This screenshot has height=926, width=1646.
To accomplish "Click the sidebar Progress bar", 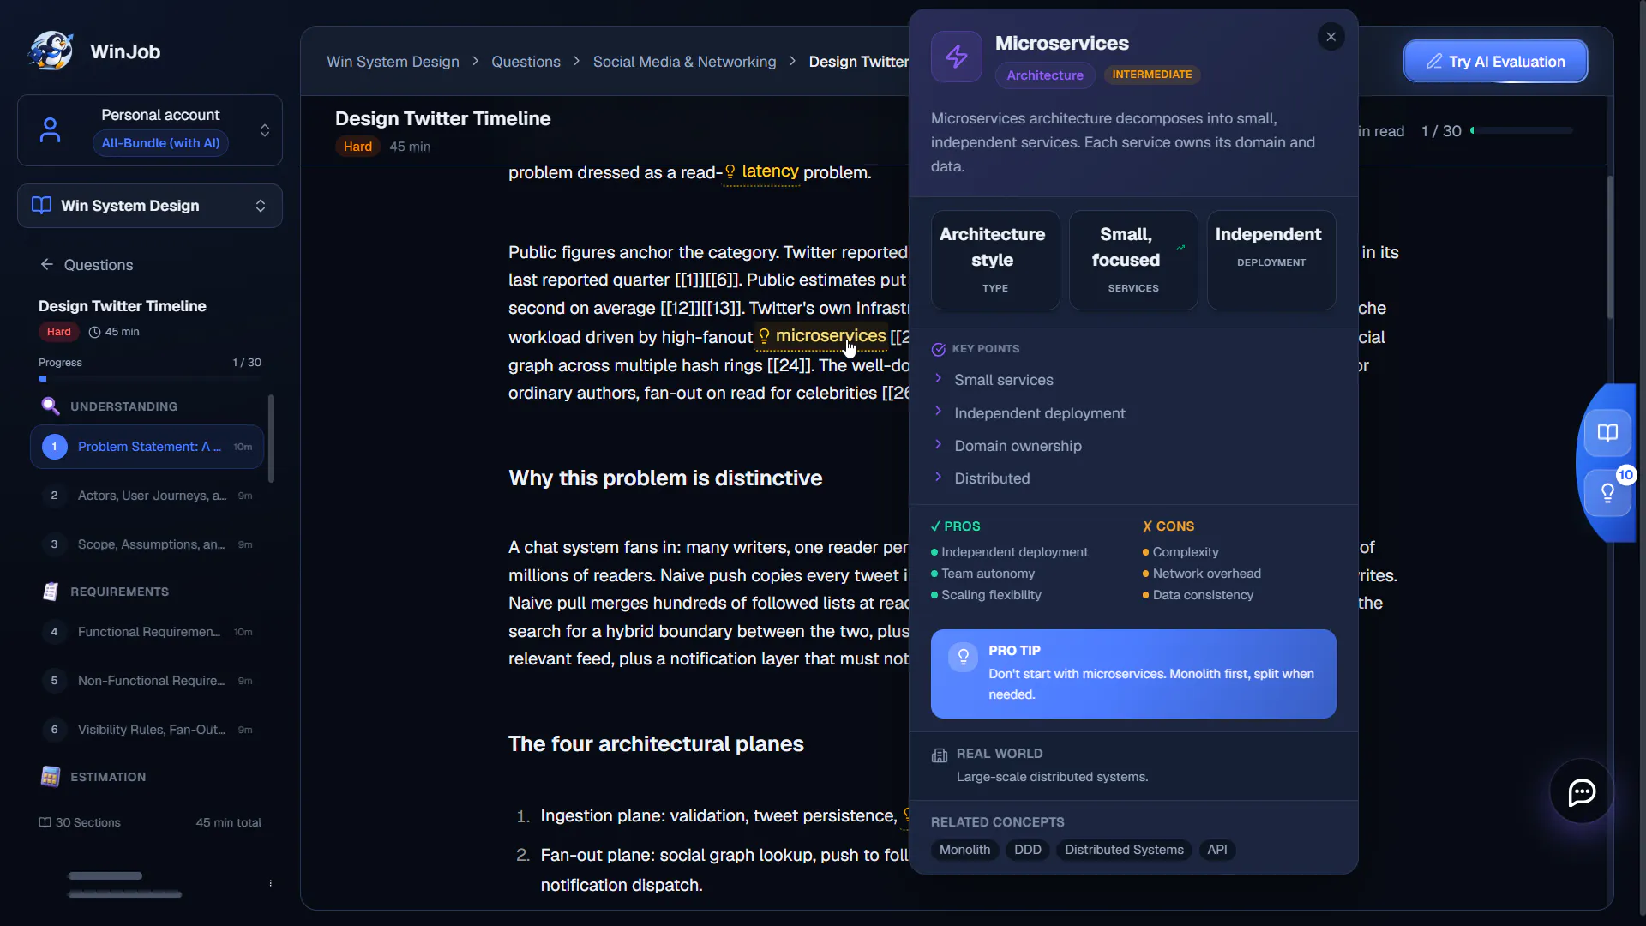I will pyautogui.click(x=150, y=378).
